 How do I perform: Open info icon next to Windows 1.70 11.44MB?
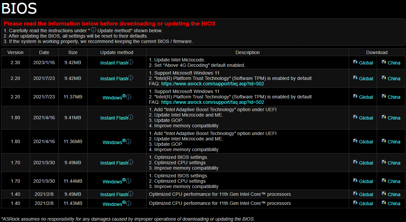(129, 181)
